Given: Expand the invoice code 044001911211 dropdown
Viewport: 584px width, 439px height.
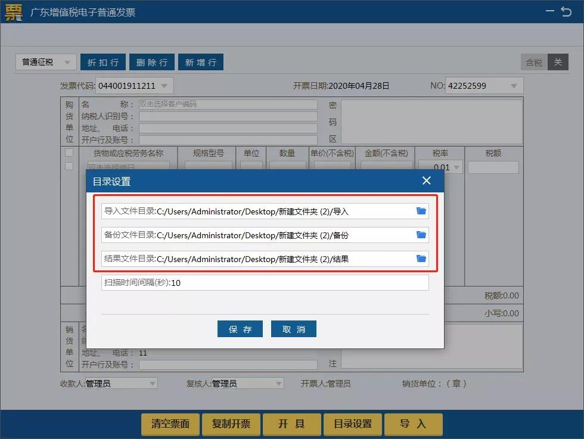Looking at the screenshot, I should [165, 85].
